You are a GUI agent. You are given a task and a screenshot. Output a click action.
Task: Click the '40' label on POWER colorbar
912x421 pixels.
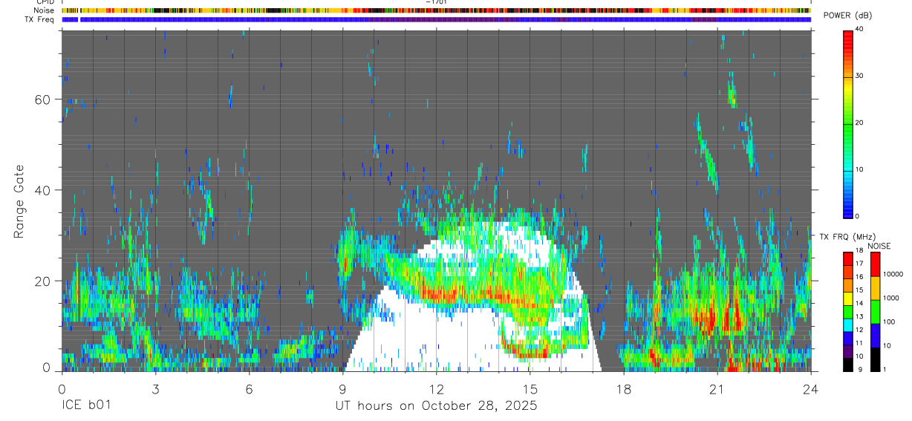click(860, 30)
